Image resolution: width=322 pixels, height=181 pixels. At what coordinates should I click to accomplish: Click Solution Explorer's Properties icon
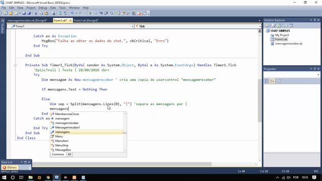[x=267, y=26]
